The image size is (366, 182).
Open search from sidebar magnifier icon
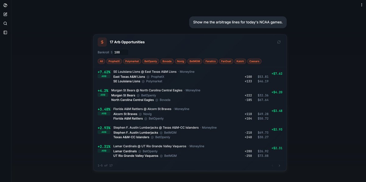point(5,23)
